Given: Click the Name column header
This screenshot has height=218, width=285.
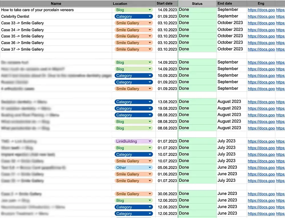Looking at the screenshot, I should pyautogui.click(x=56, y=4).
